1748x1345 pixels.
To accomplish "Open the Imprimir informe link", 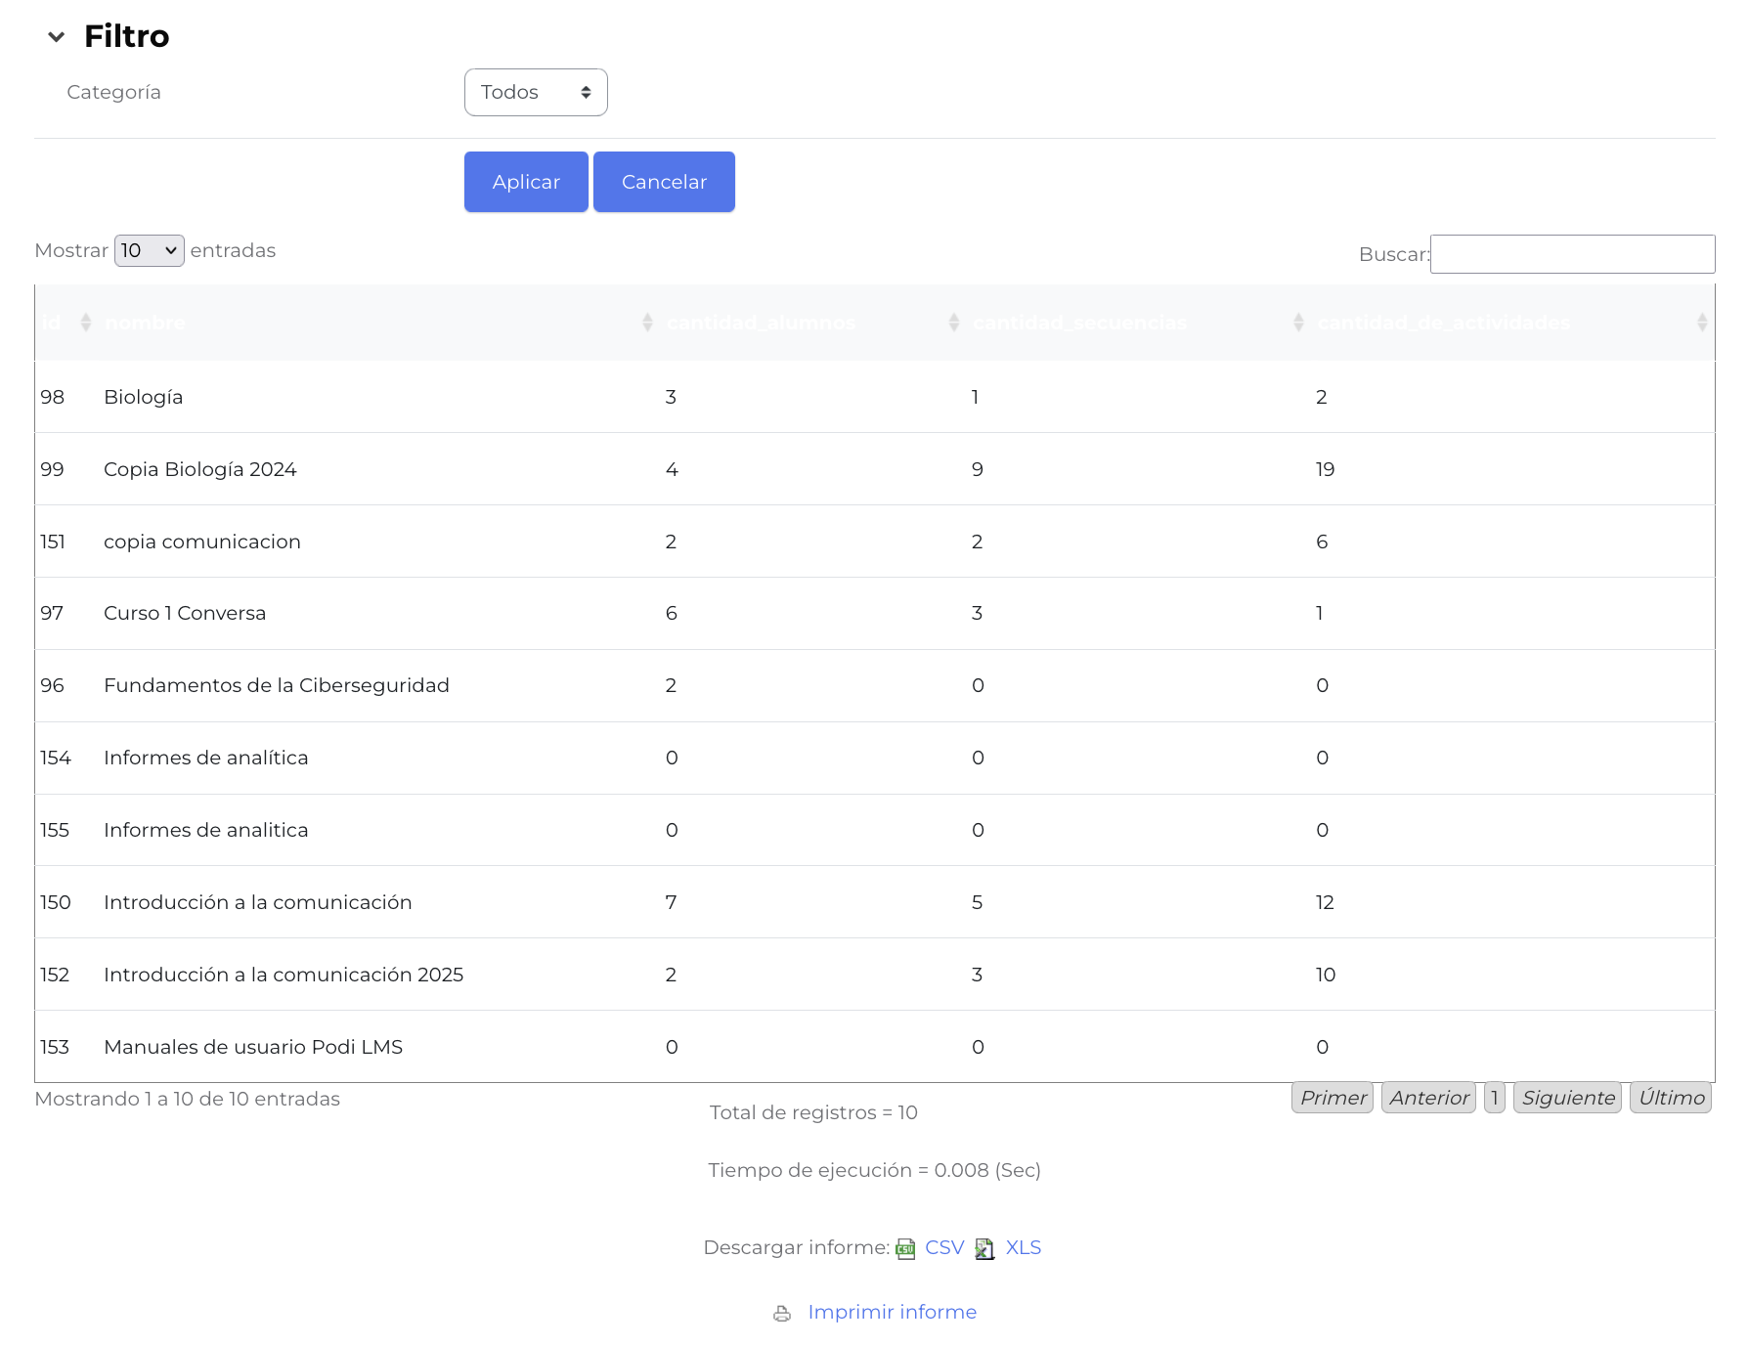I will [x=892, y=1313].
